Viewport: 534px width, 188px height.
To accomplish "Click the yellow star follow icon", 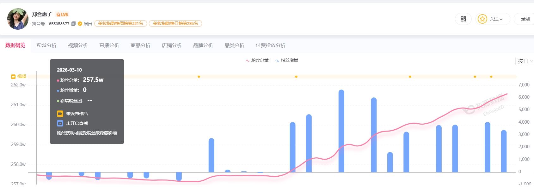I will (x=482, y=19).
